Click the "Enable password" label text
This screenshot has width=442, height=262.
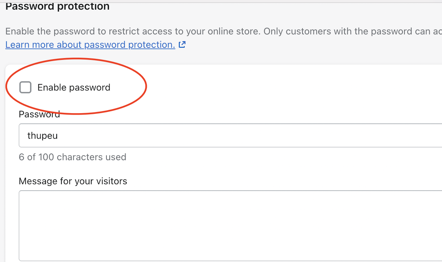click(x=74, y=87)
